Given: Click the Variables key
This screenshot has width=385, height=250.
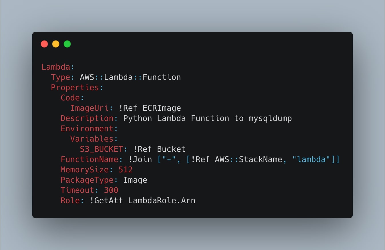Looking at the screenshot, I should 92,139.
